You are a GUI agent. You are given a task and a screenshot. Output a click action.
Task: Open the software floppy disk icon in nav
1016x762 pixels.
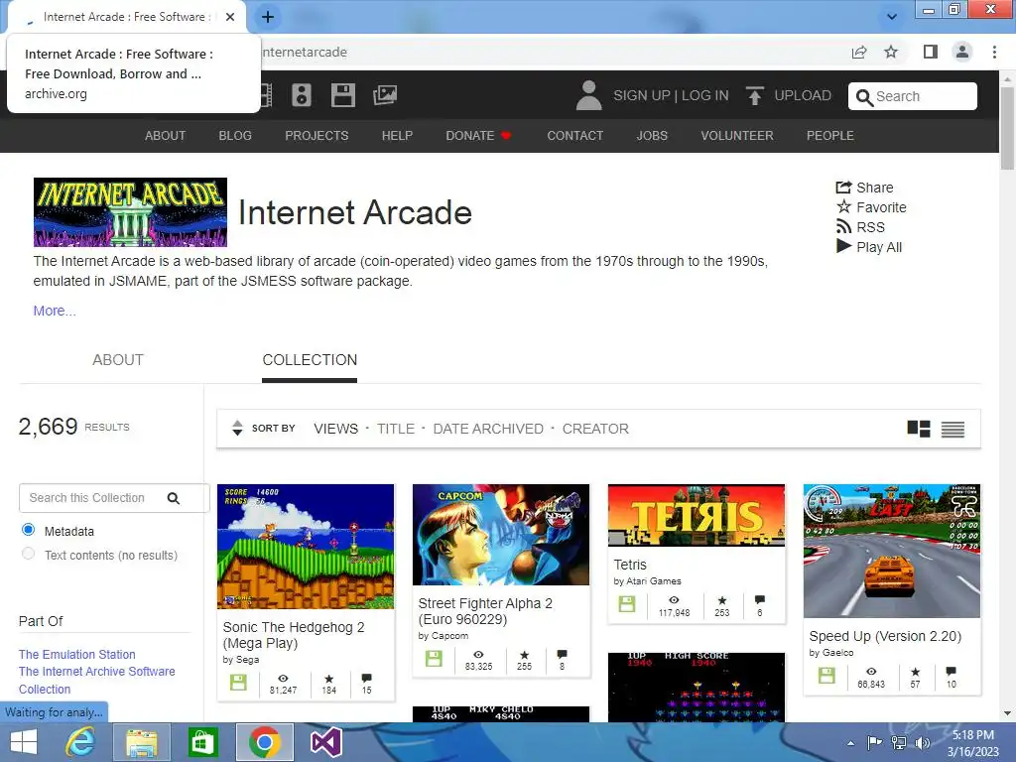(x=342, y=95)
